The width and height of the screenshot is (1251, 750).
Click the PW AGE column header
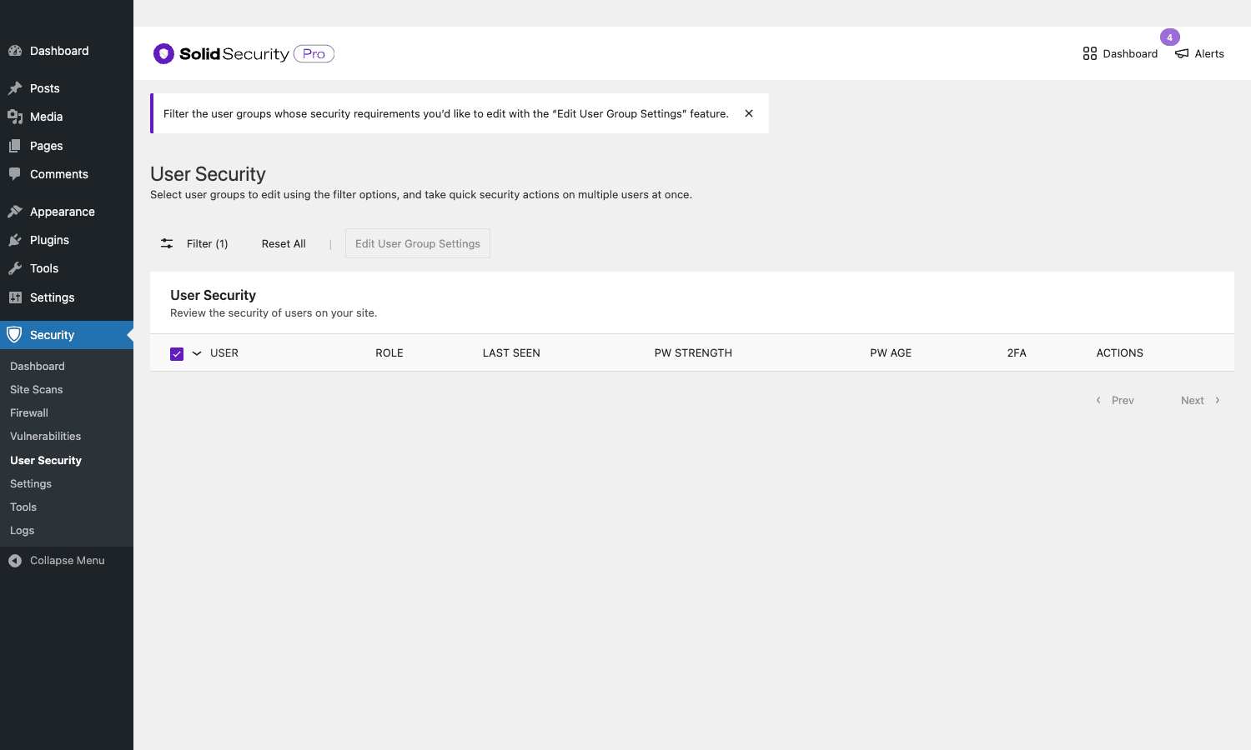(x=891, y=353)
